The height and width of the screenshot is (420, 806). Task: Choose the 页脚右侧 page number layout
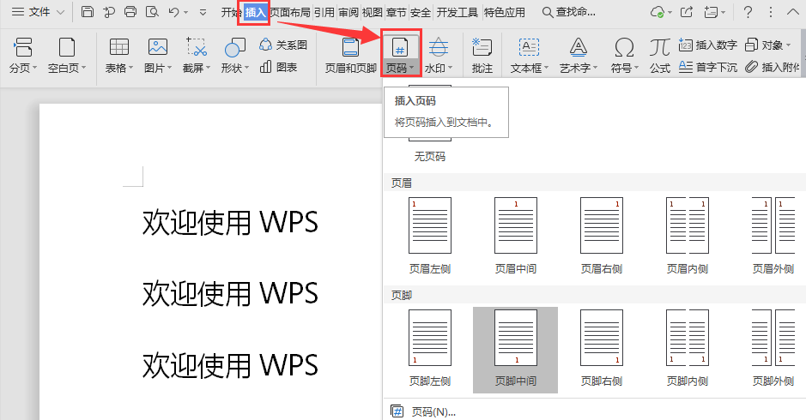tap(602, 349)
